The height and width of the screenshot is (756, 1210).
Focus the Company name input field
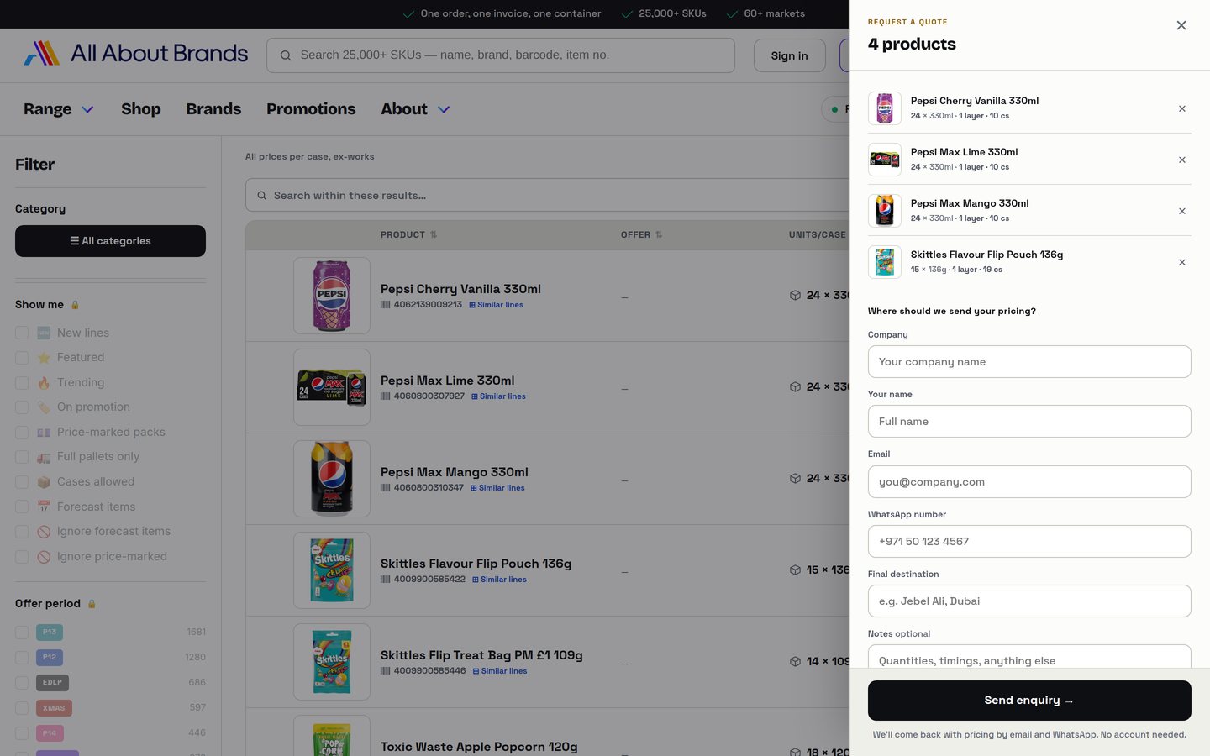pyautogui.click(x=1029, y=362)
